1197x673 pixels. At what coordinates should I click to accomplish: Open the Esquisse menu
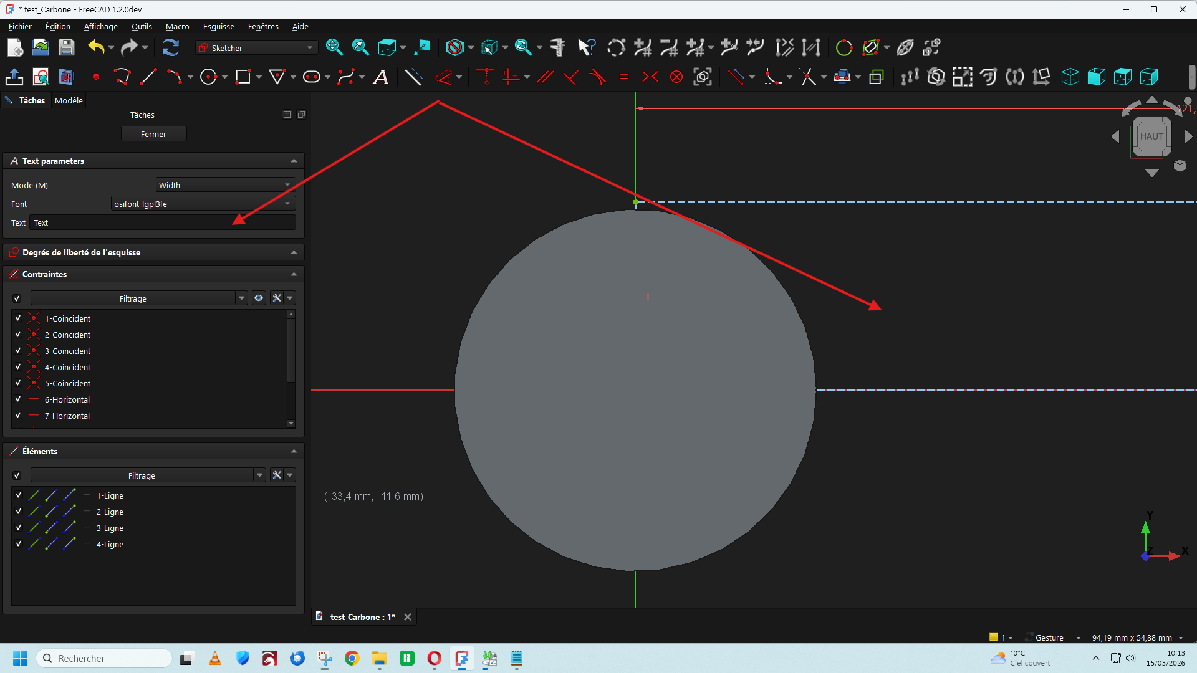click(x=218, y=26)
